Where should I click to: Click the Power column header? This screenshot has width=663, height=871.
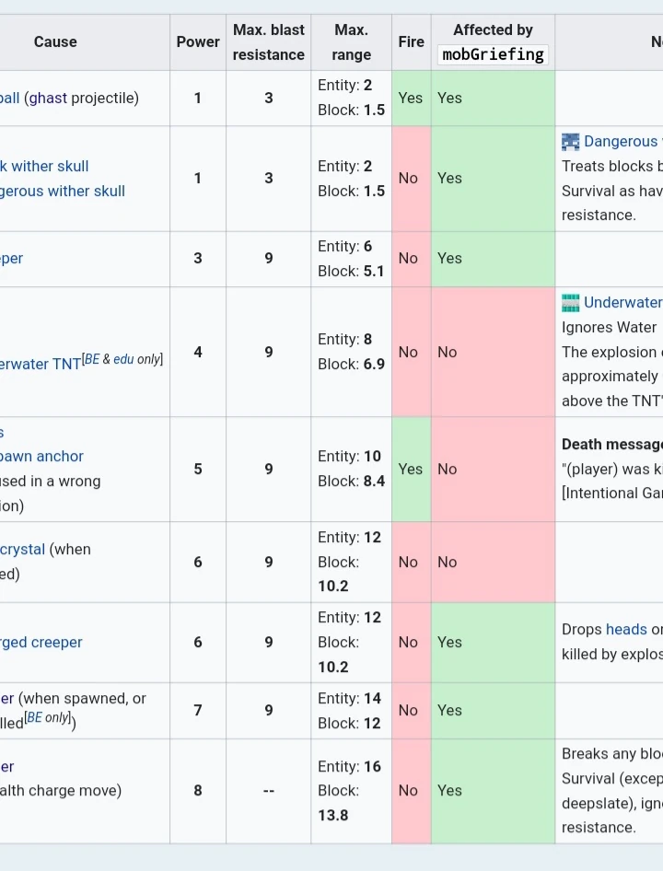tap(198, 42)
